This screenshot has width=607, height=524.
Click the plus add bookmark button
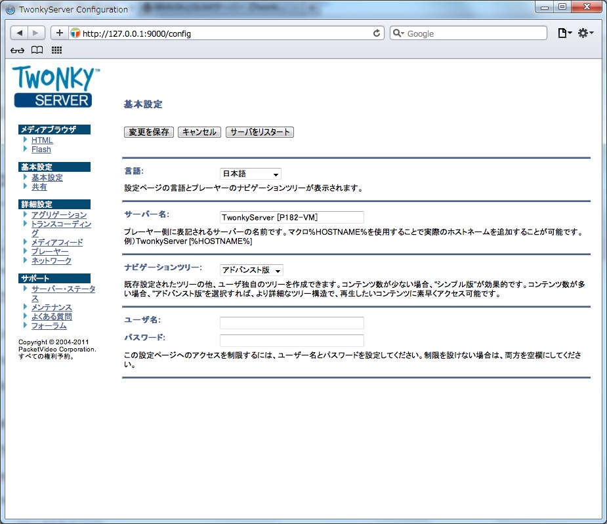[x=59, y=33]
